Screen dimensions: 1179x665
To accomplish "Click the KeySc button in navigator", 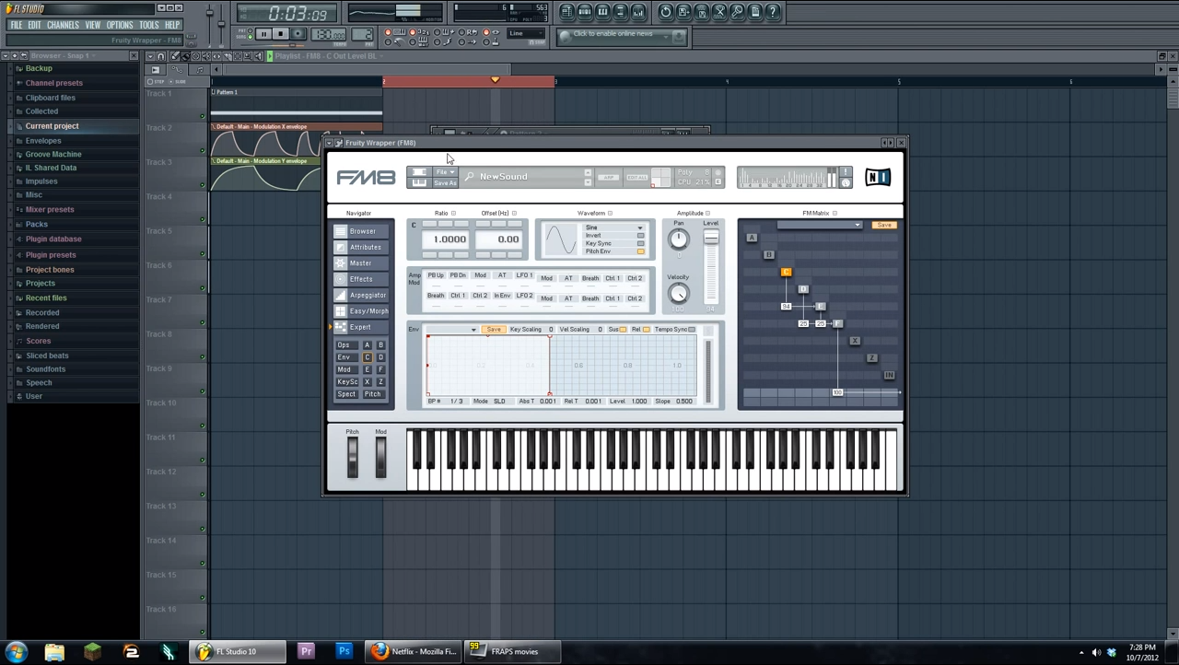I will point(346,382).
